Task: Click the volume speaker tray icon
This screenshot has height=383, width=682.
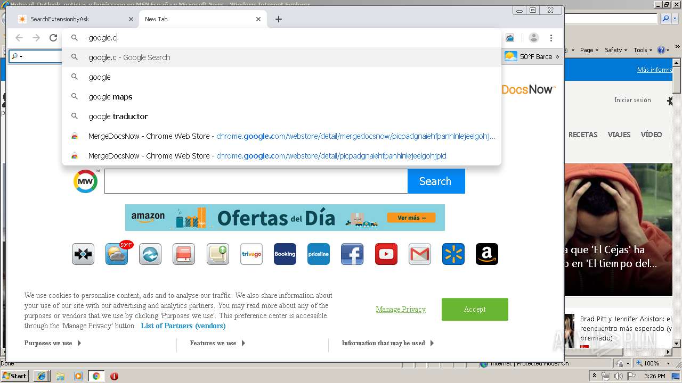Action: pyautogui.click(x=618, y=376)
